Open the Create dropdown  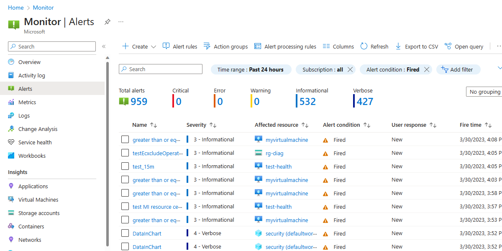139,46
